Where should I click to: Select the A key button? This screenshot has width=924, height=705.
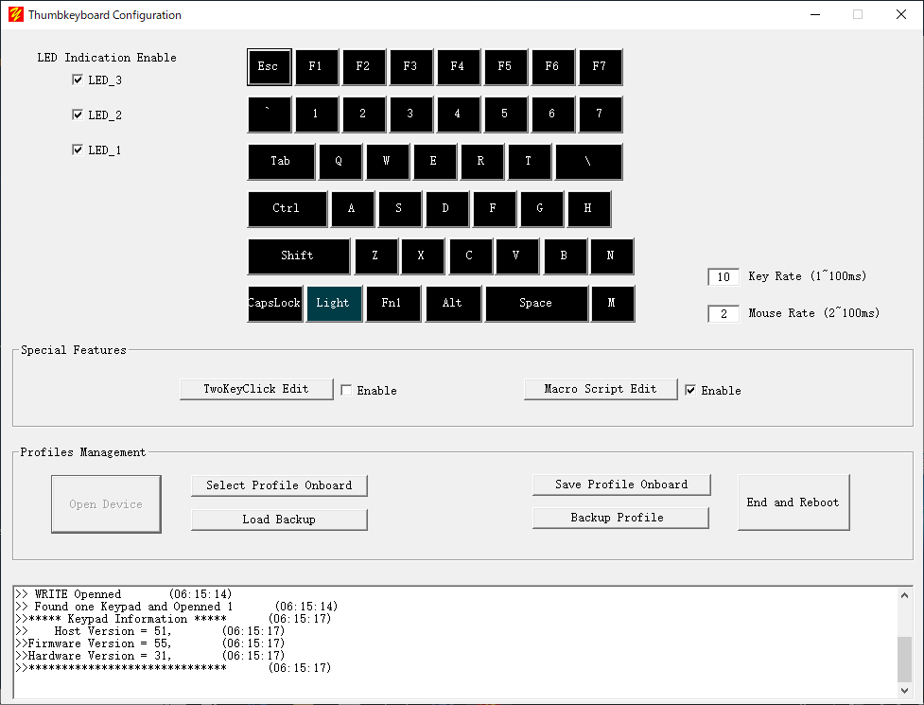click(x=353, y=209)
